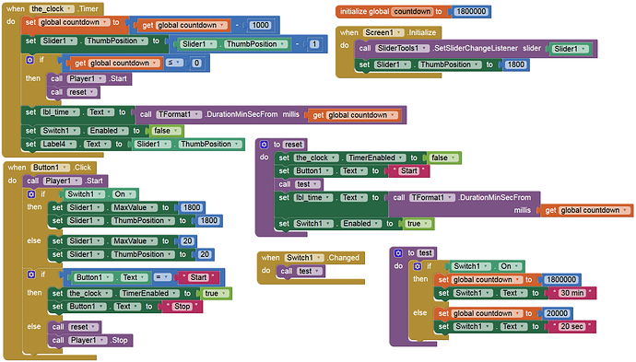Select the when Switch1.Changed event block
Viewport: 636px width, 362px height.
tap(311, 258)
